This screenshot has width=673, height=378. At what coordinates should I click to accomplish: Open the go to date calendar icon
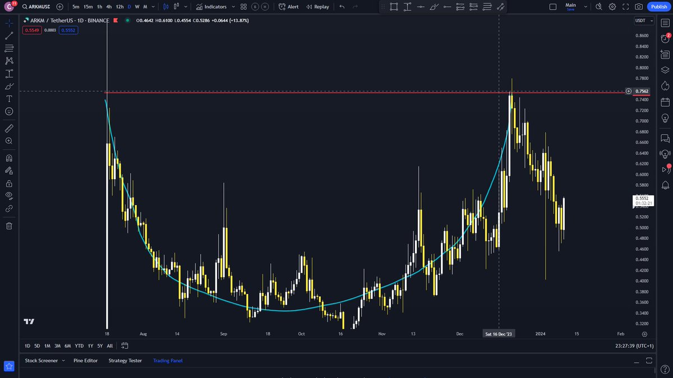point(125,346)
